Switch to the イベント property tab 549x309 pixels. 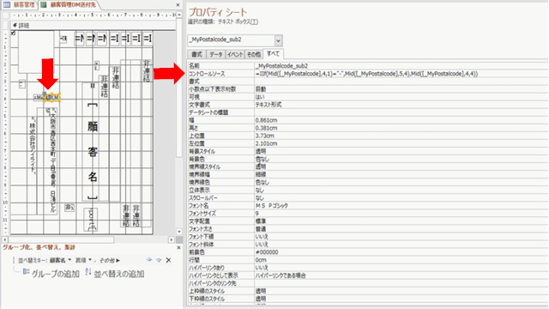[234, 54]
